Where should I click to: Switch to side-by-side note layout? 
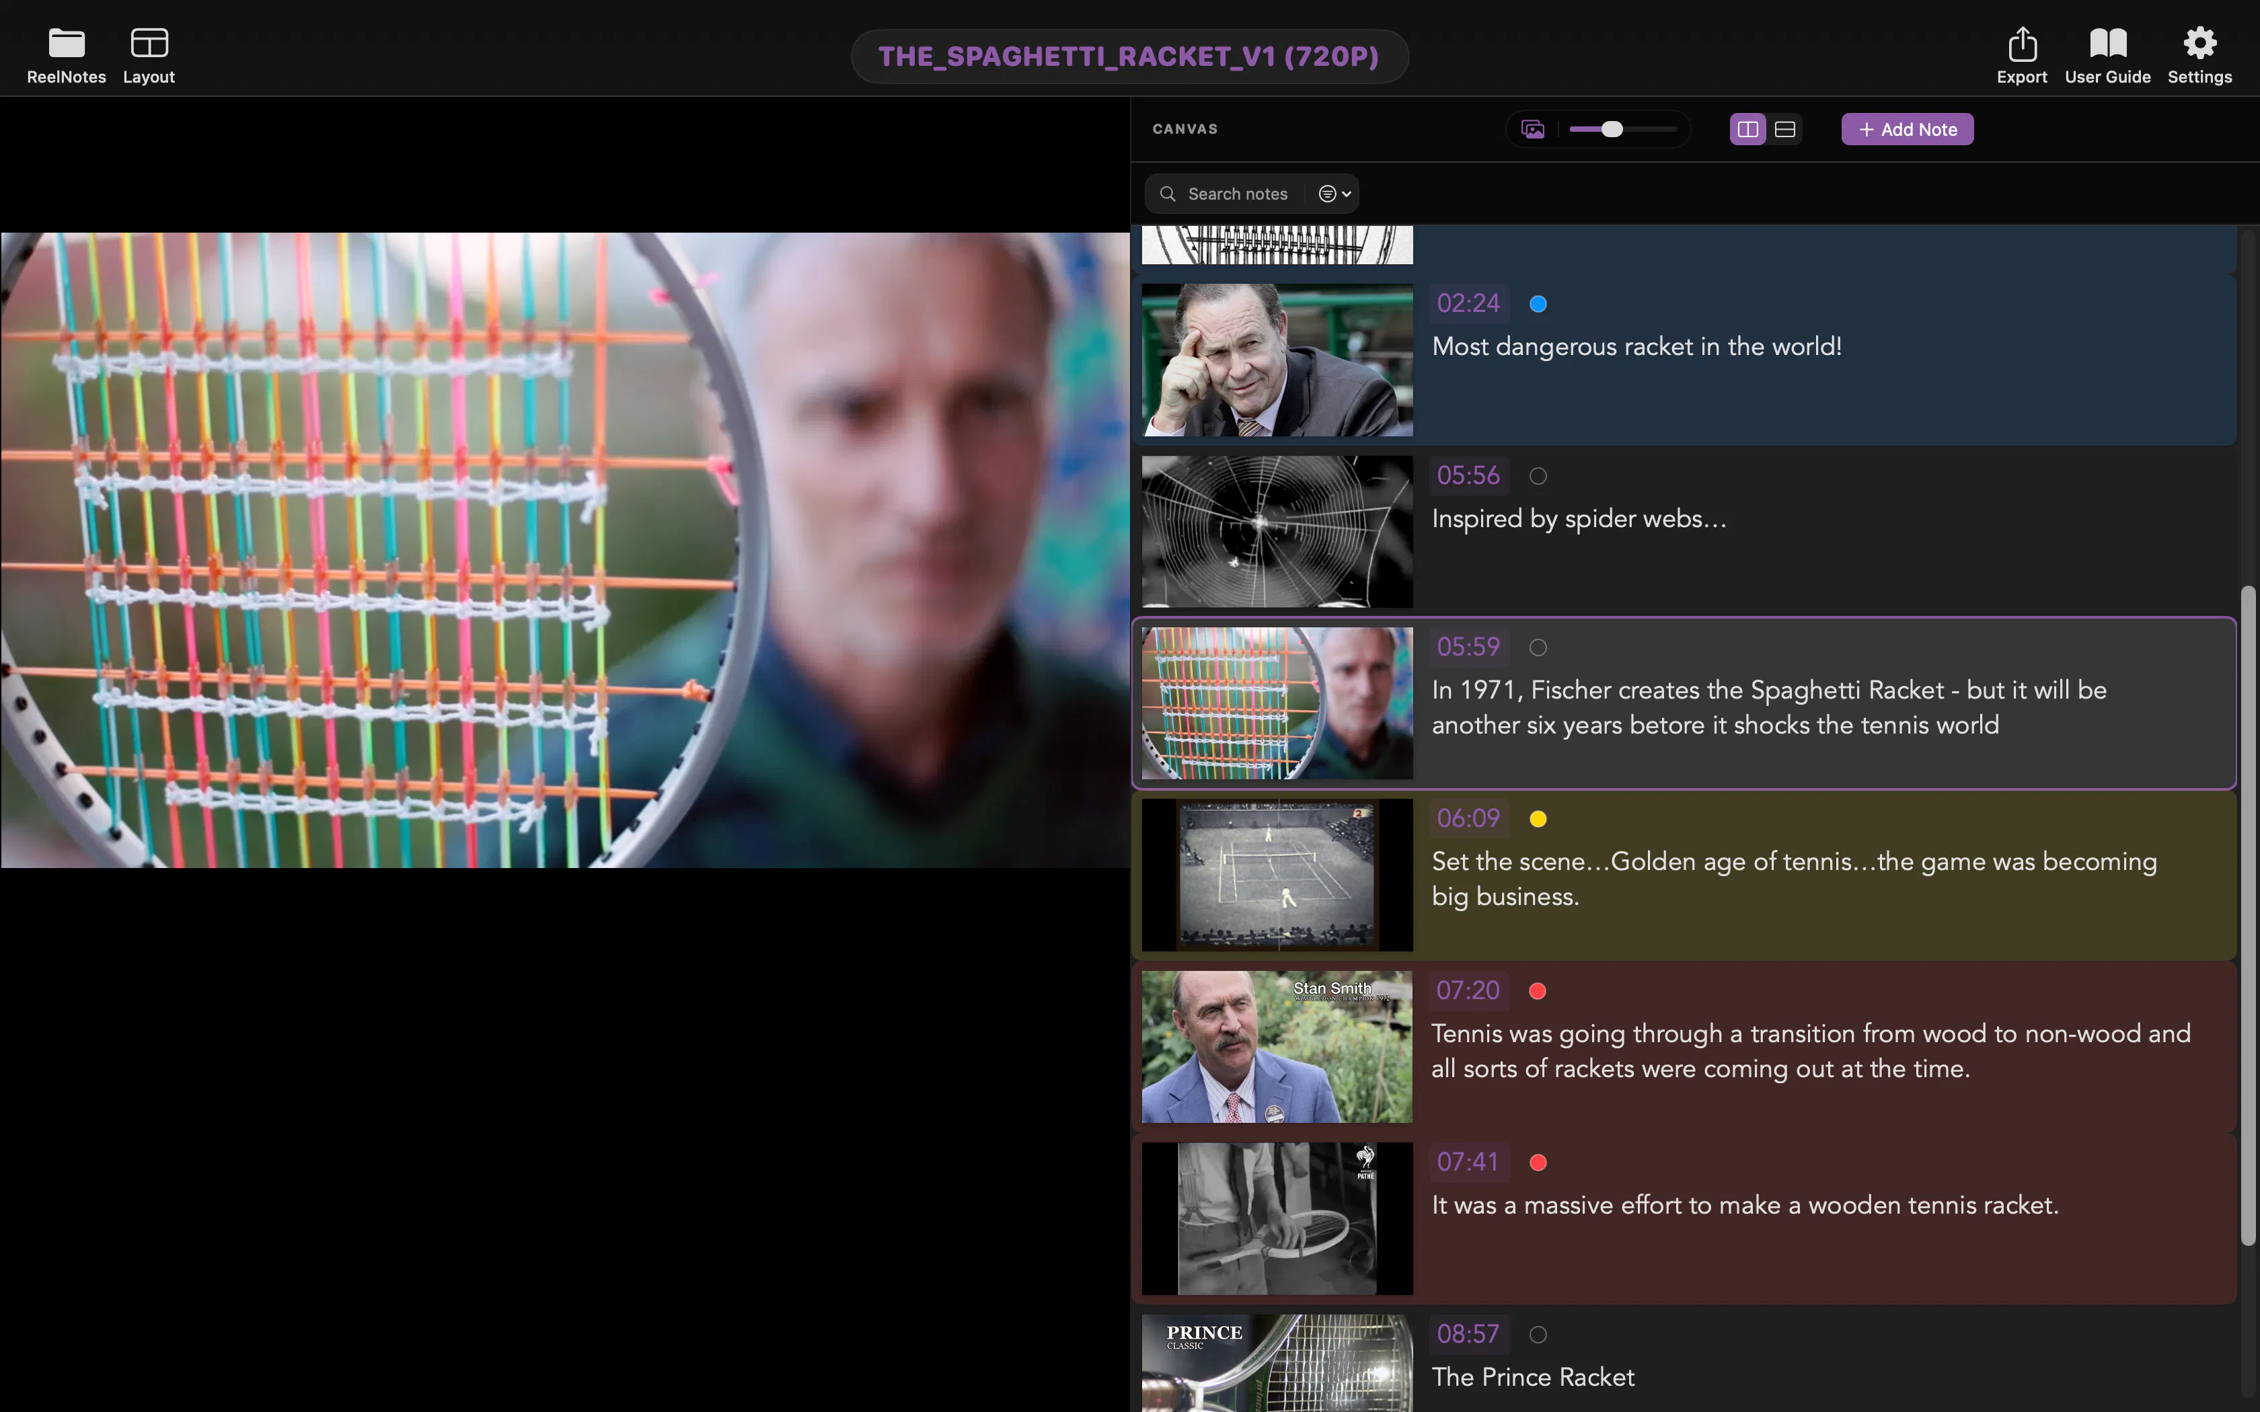(x=1747, y=129)
